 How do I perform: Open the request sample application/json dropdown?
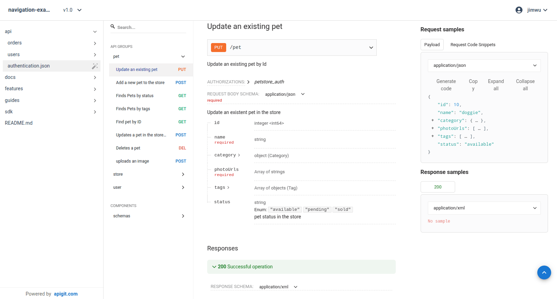click(484, 65)
